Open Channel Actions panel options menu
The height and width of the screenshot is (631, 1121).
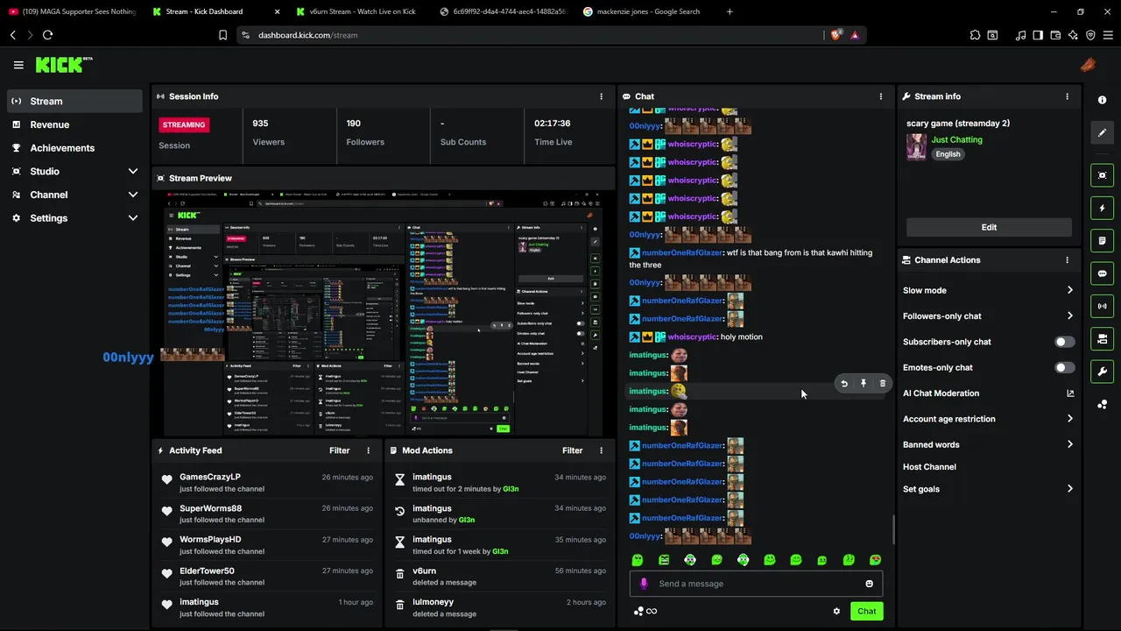pos(1067,260)
